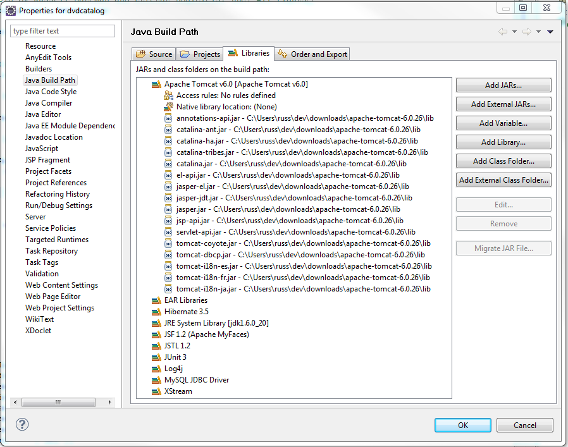Screen dimensions: 568x447
Task: Click the Log4j library icon
Action: coord(156,369)
